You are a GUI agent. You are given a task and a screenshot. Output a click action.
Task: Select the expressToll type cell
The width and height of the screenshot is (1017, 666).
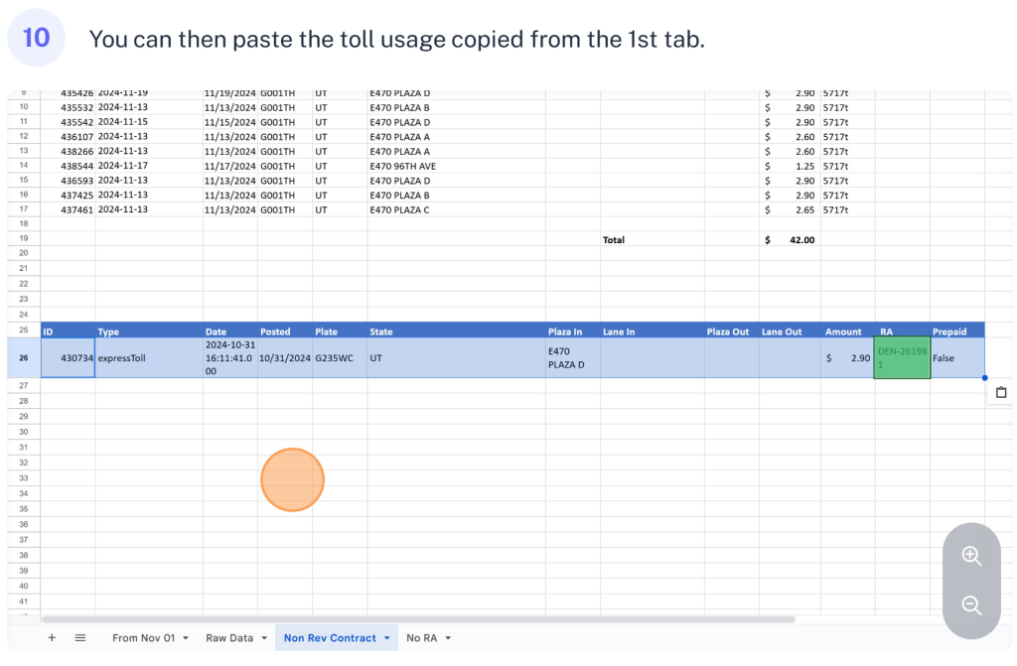click(149, 358)
